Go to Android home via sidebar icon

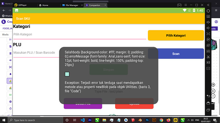tap(208, 103)
